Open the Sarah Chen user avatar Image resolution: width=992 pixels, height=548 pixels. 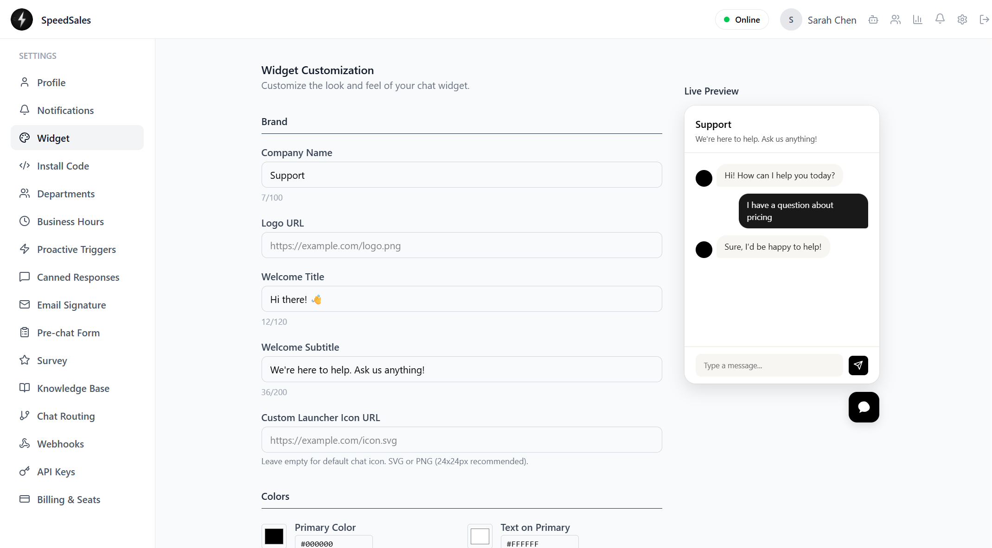791,20
